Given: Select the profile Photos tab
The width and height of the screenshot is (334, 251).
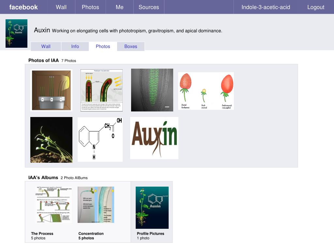Looking at the screenshot, I should [103, 46].
